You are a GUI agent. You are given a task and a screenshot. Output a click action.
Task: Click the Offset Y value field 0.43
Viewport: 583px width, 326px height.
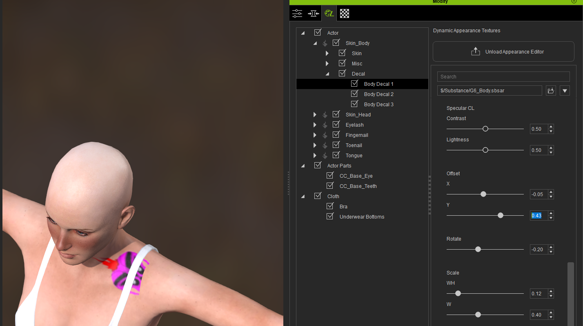tap(539, 215)
